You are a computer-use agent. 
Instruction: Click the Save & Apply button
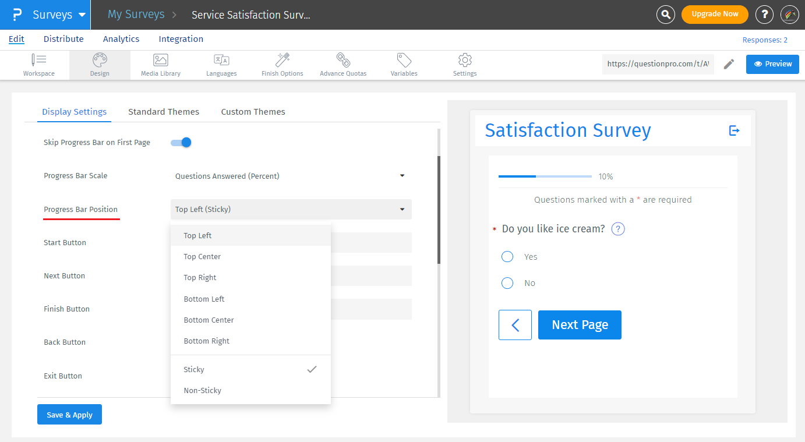[69, 415]
